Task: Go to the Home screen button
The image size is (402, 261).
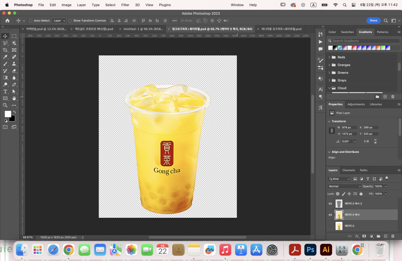Action: 7,20
